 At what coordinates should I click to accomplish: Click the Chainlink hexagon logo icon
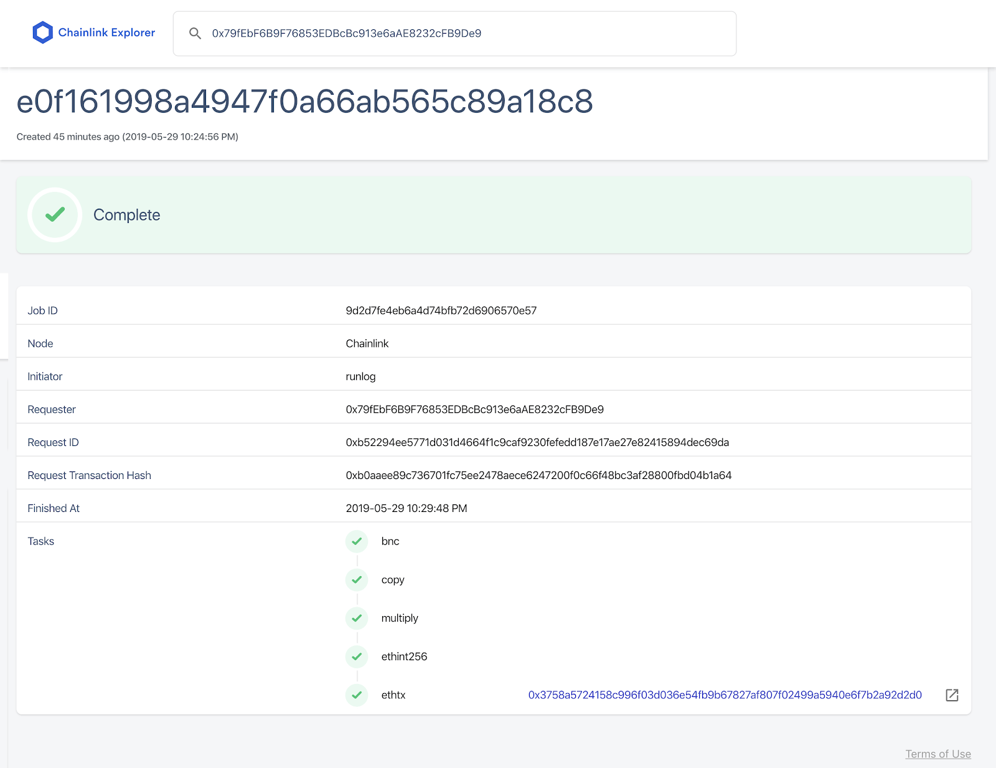[x=42, y=32]
